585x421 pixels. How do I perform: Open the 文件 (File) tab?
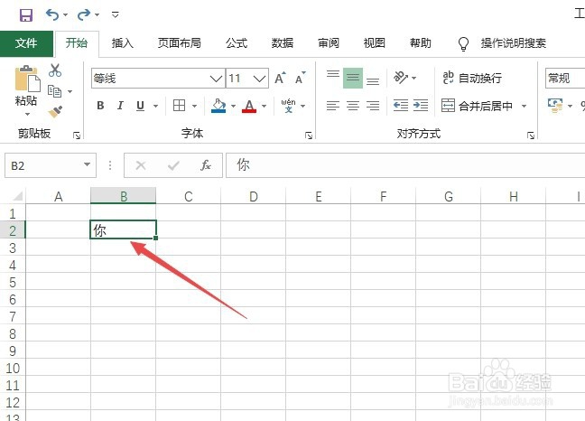26,43
